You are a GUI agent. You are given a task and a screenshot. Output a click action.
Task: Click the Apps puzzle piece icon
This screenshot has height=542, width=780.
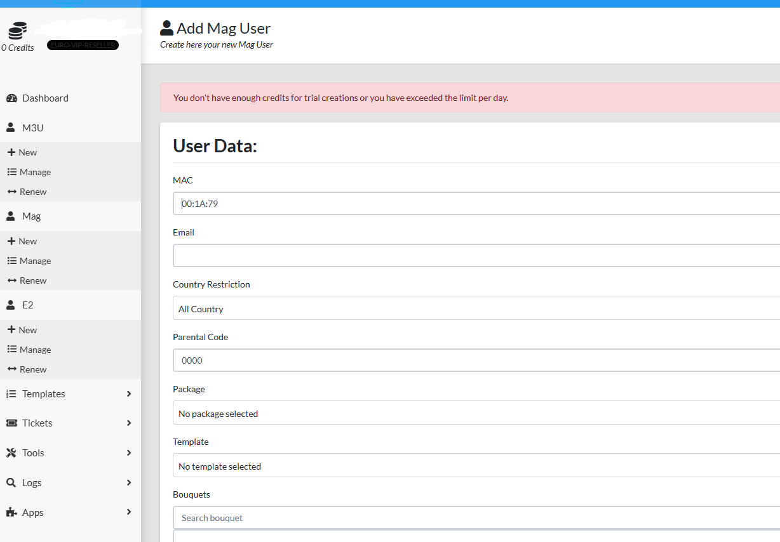coord(11,513)
